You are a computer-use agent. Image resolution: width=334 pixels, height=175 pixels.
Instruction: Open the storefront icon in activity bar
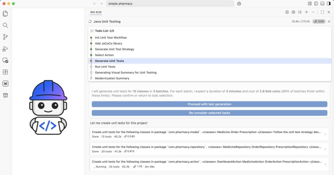5,95
